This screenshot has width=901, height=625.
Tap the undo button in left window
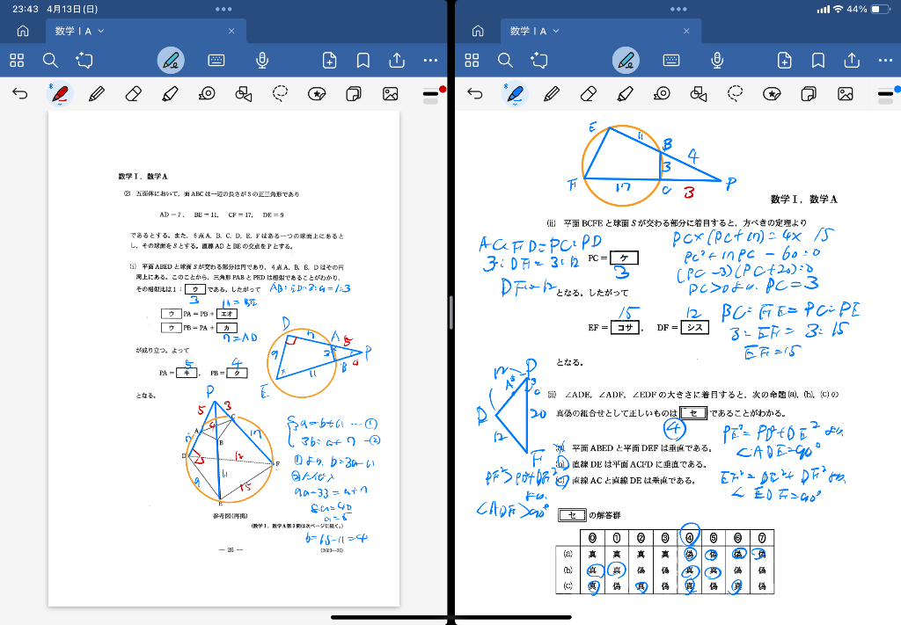[x=20, y=93]
